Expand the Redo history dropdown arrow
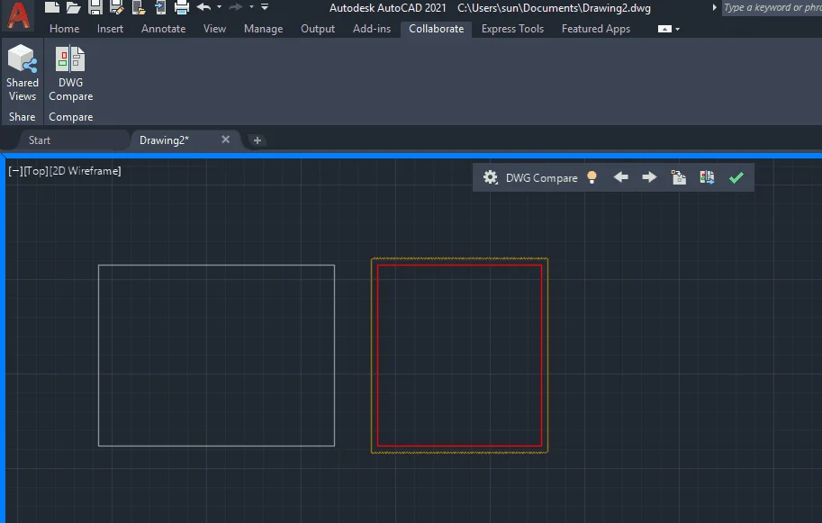The height and width of the screenshot is (523, 822). [251, 7]
